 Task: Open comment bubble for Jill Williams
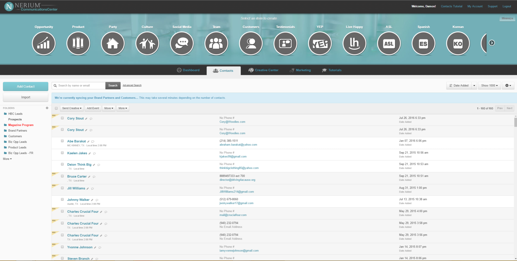[93, 189]
